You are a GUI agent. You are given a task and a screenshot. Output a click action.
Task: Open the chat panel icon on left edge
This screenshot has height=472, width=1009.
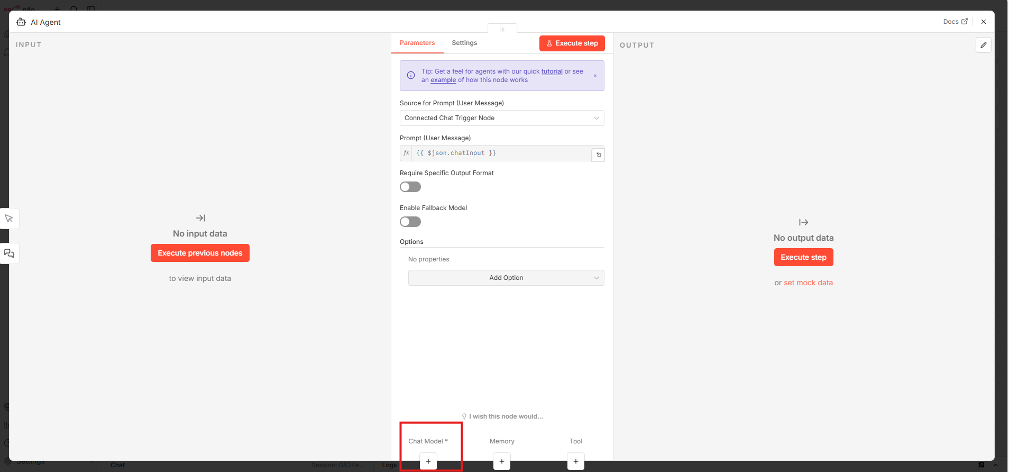pos(9,253)
